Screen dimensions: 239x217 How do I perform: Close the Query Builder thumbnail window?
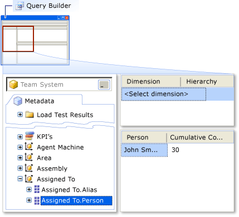67,18
